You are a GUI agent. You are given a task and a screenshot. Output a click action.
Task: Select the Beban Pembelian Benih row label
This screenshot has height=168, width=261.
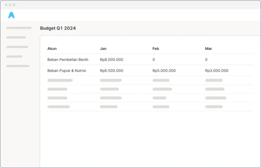[x=68, y=59]
